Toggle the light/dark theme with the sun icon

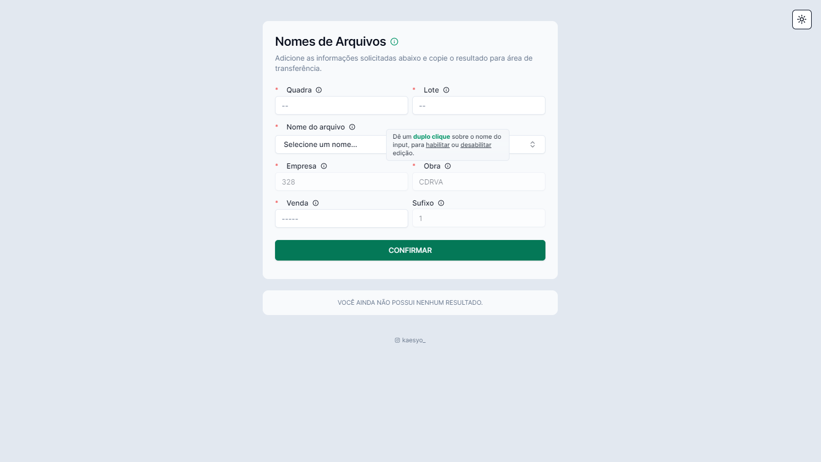pyautogui.click(x=801, y=19)
